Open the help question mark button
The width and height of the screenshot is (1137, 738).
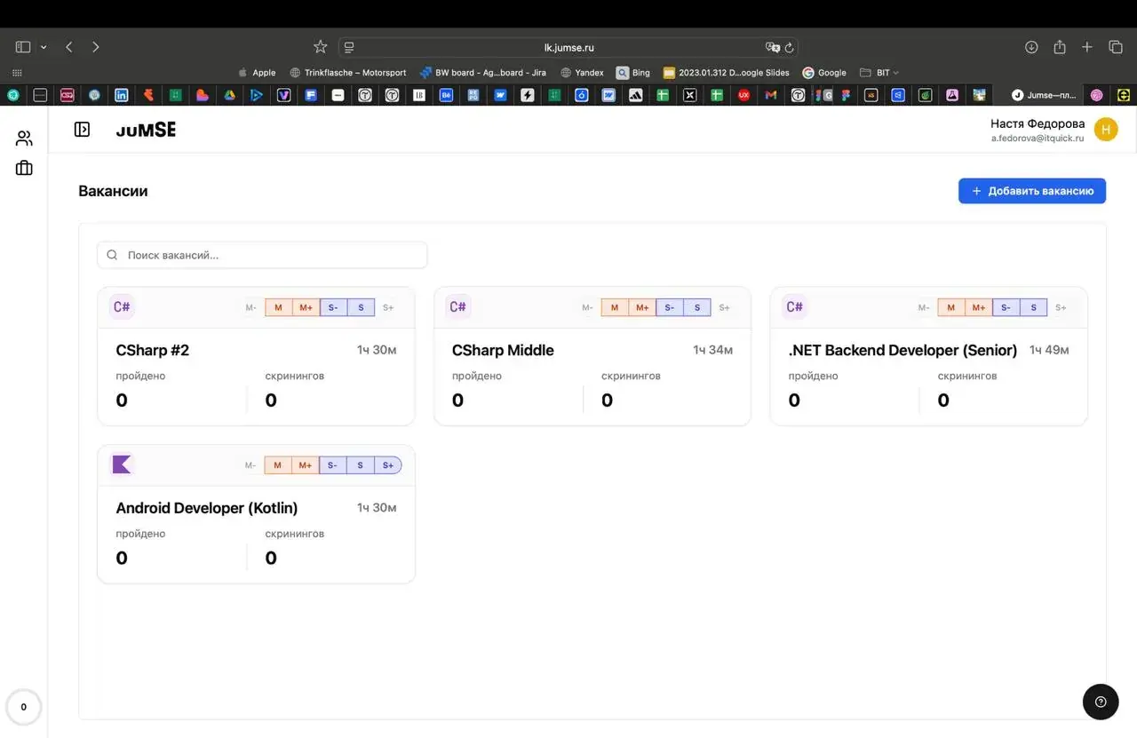1101,702
